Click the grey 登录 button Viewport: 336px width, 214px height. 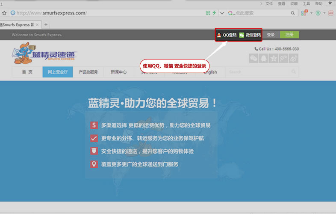pos(271,35)
